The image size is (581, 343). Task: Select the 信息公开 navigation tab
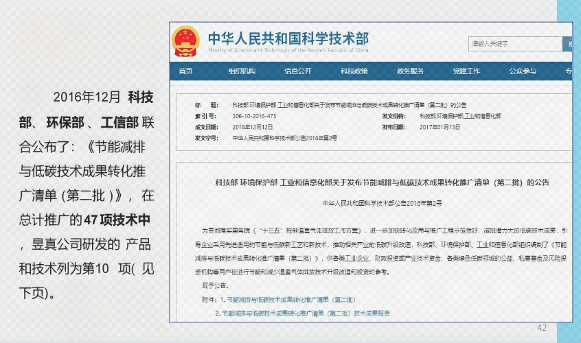click(x=298, y=71)
